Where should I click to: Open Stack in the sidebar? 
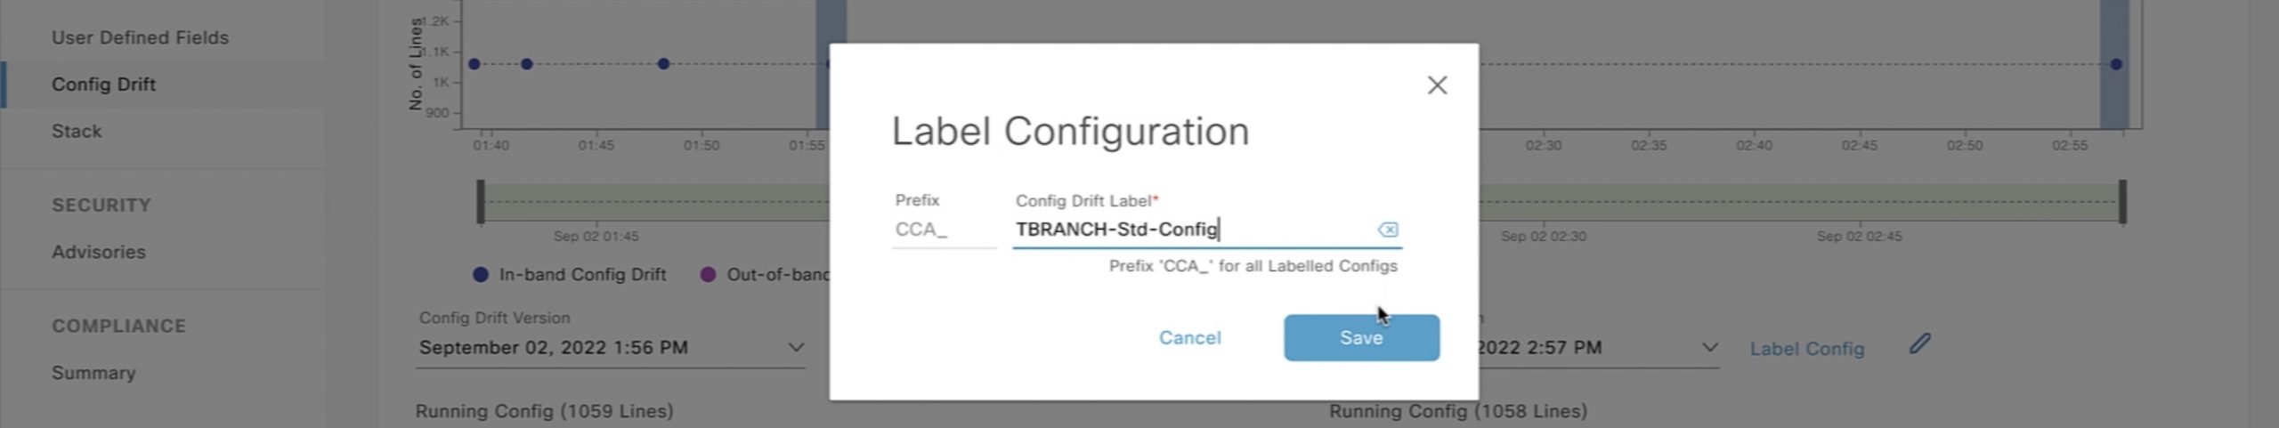pyautogui.click(x=77, y=131)
